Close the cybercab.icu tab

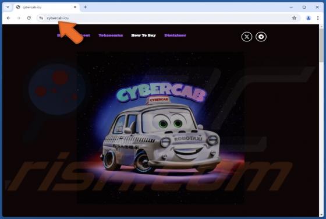(x=75, y=7)
